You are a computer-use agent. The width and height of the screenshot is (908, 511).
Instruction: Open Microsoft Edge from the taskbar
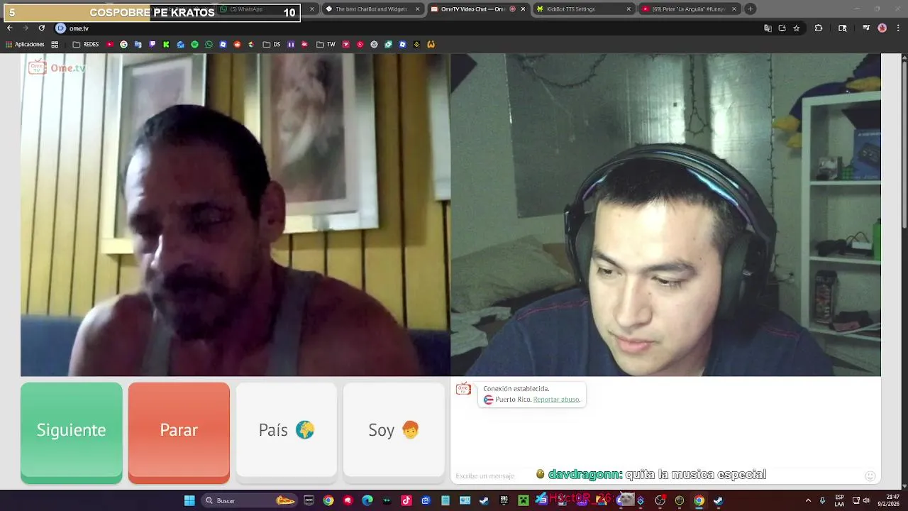(367, 500)
